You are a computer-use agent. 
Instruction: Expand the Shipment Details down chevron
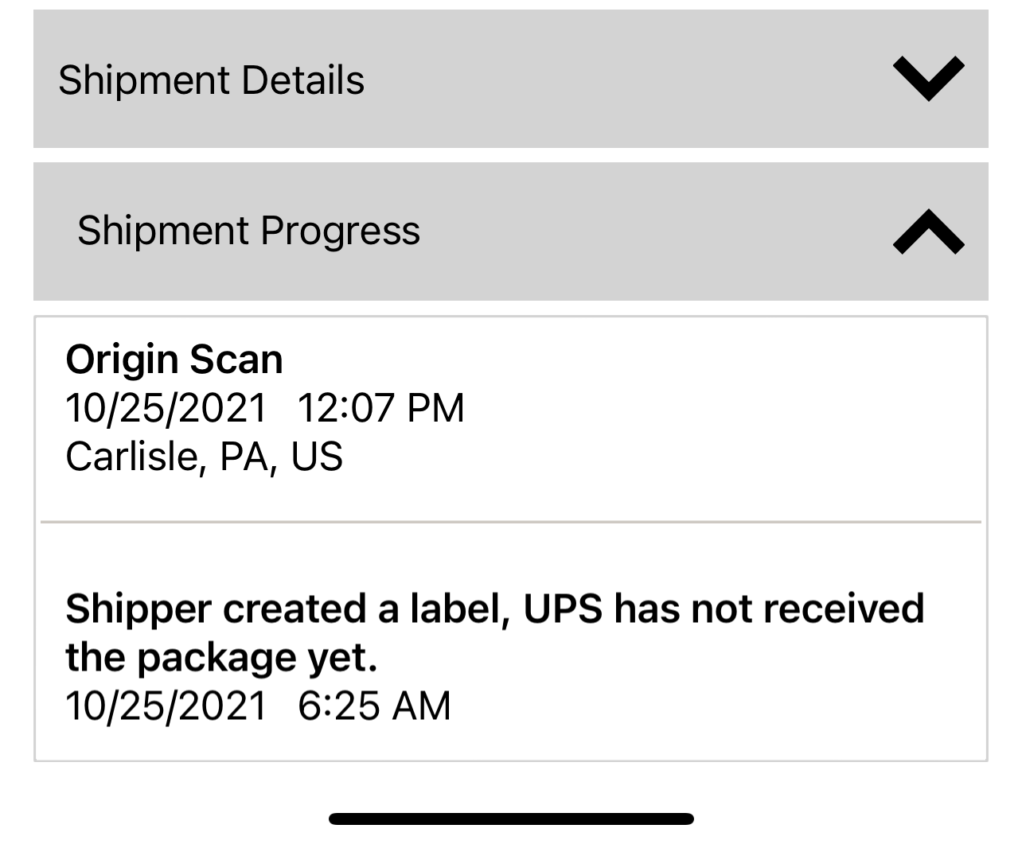928,79
